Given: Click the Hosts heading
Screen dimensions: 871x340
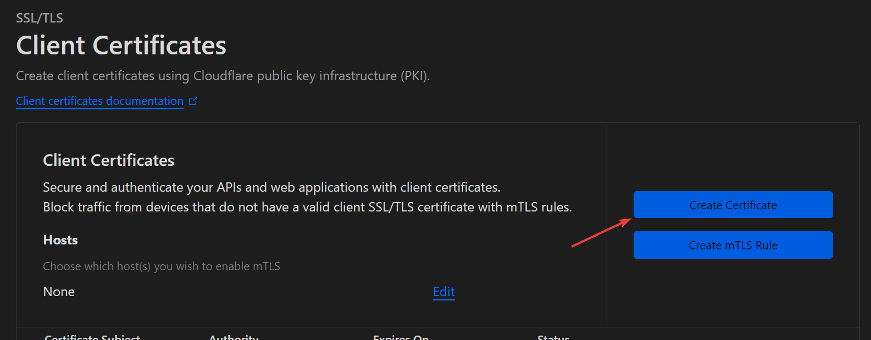Looking at the screenshot, I should [60, 240].
